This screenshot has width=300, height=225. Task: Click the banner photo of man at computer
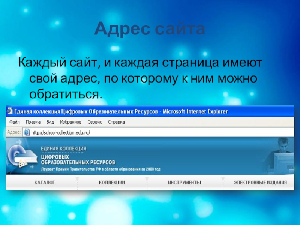click(x=279, y=156)
